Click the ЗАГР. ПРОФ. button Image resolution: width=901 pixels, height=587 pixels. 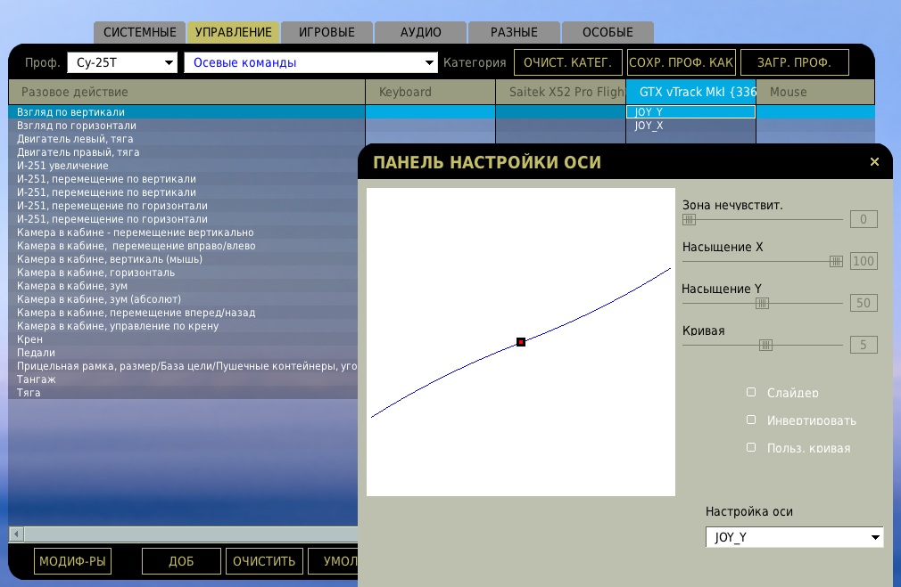[x=794, y=62]
